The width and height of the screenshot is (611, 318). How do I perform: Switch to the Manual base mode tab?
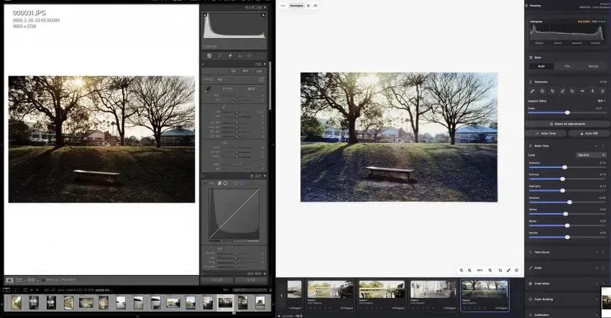pos(593,67)
